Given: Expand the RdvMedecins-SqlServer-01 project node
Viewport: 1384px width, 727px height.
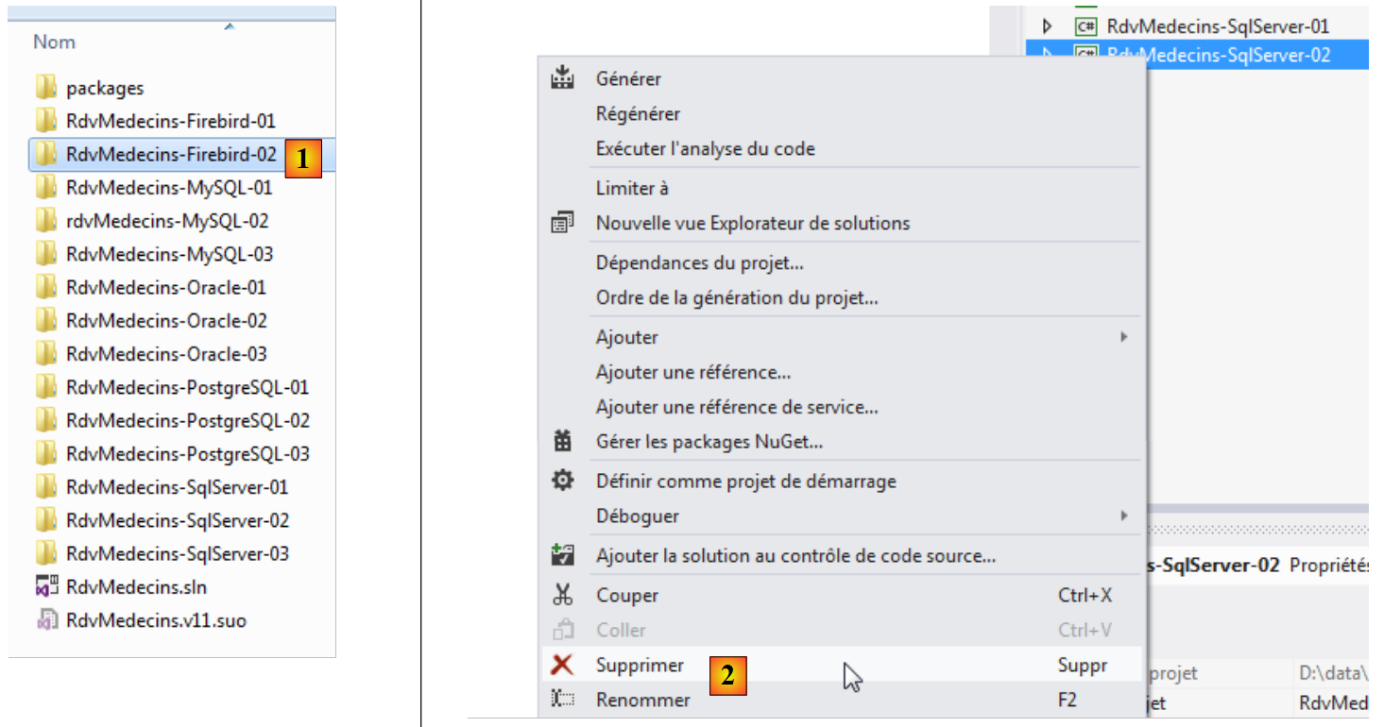Looking at the screenshot, I should 1047,26.
